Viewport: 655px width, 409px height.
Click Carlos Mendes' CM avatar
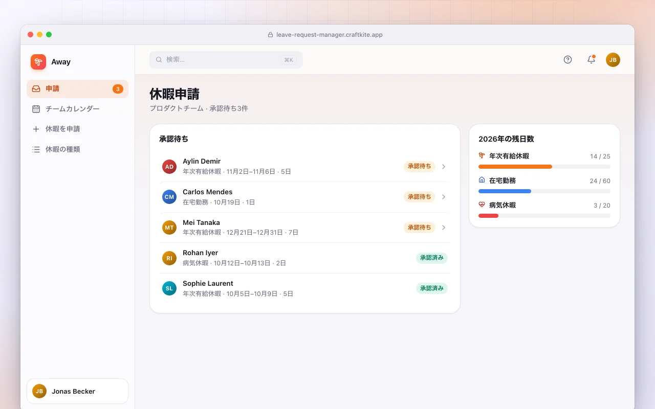click(169, 197)
